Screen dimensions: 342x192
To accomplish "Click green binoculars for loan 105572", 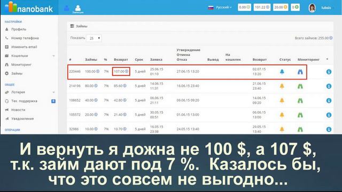I will [300, 115].
